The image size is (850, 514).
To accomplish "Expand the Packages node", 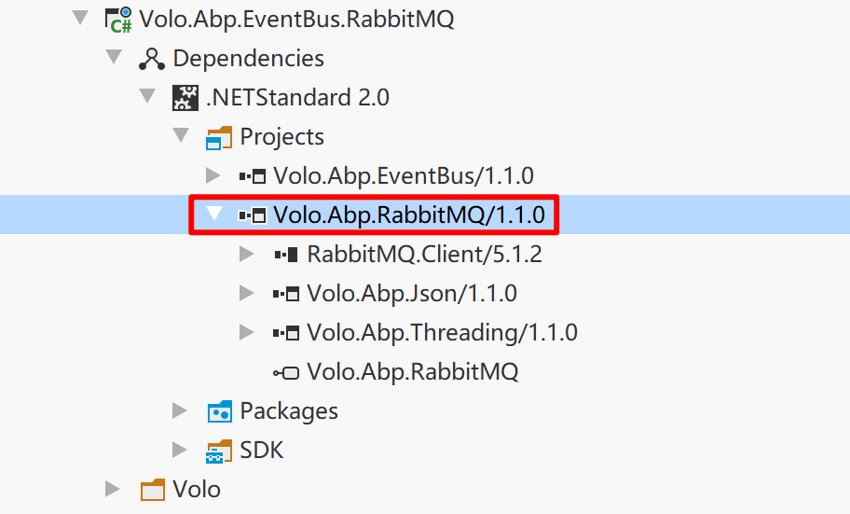I will [180, 410].
